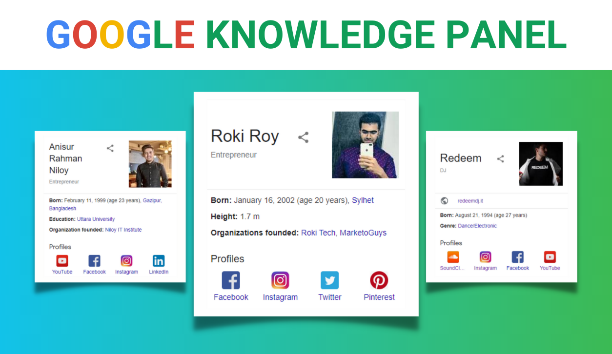Viewport: 612px width, 354px height.
Task: Open Redeem's YouTube profile icon
Action: pyautogui.click(x=550, y=256)
